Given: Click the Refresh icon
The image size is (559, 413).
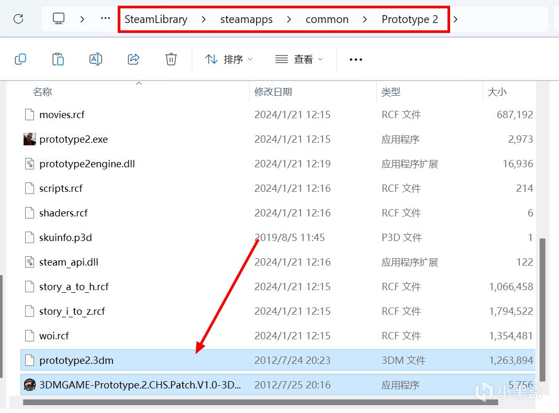Looking at the screenshot, I should pos(18,19).
